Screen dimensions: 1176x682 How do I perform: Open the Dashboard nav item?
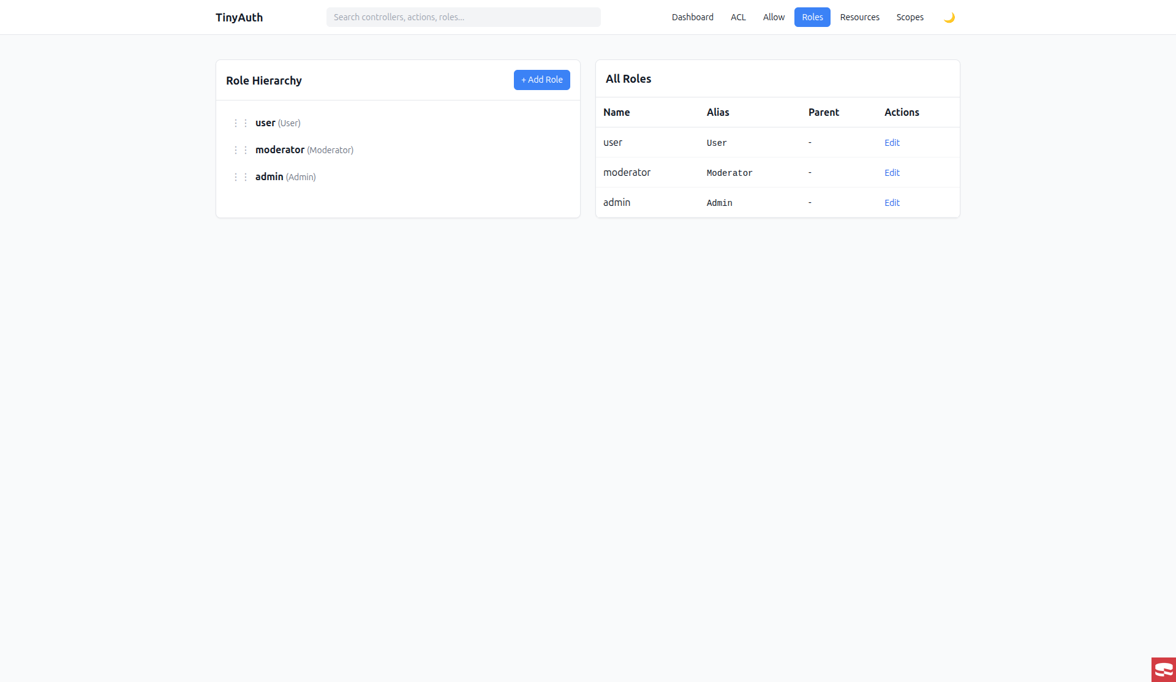pyautogui.click(x=692, y=17)
